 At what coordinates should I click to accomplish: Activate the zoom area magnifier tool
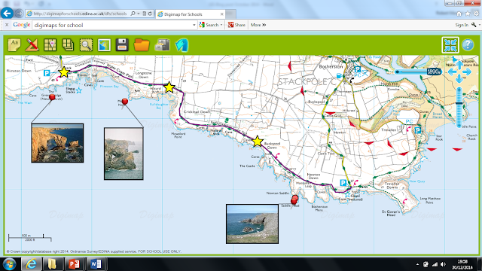point(86,45)
